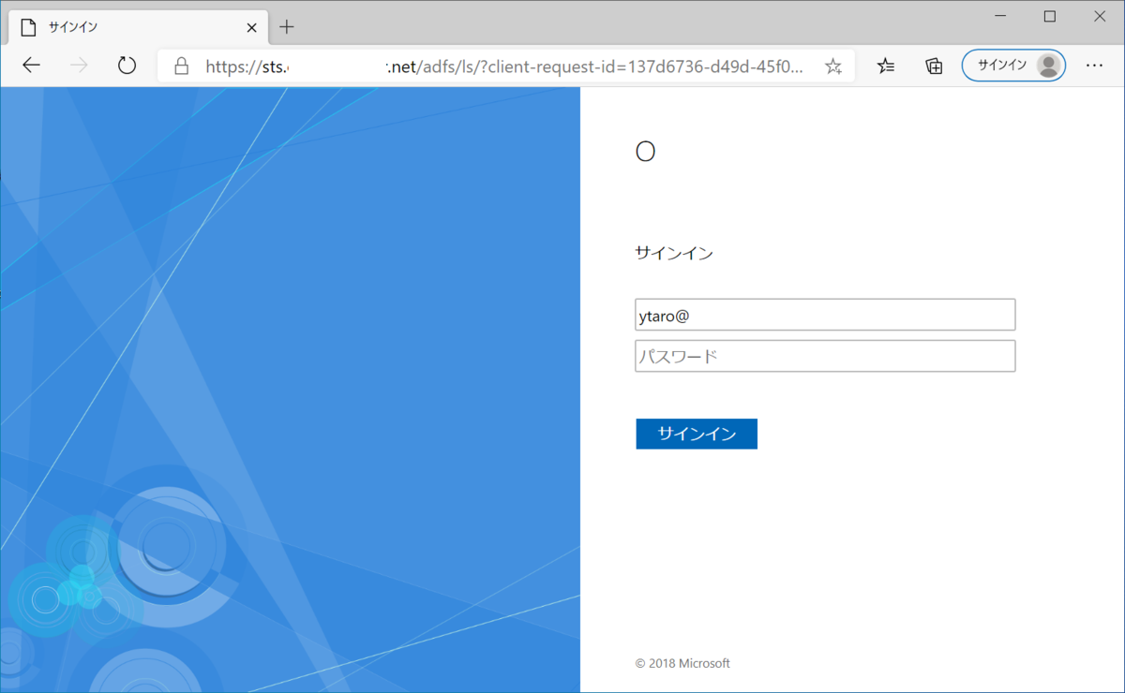Reload the page with the refresh icon

click(127, 66)
